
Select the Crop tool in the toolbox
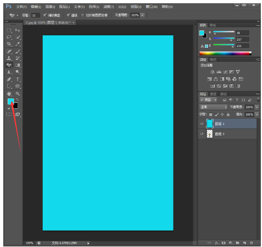click(9, 44)
